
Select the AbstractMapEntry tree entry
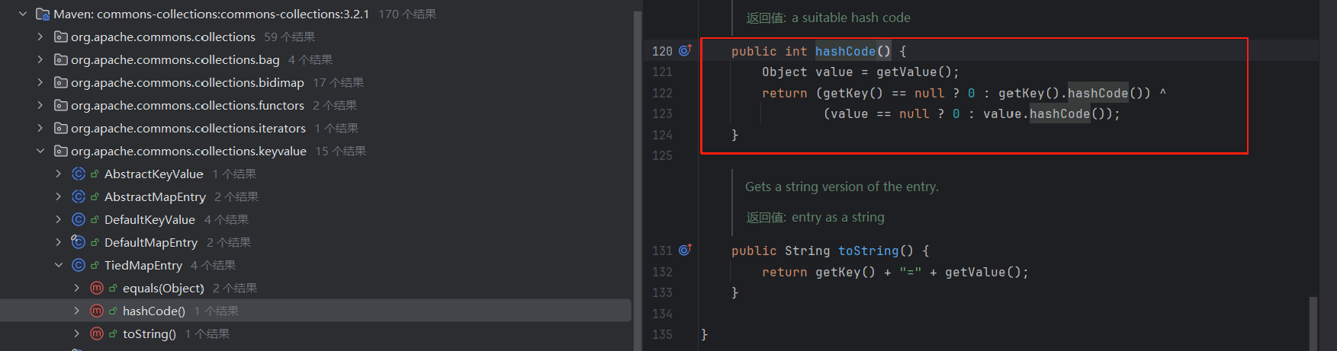click(155, 196)
